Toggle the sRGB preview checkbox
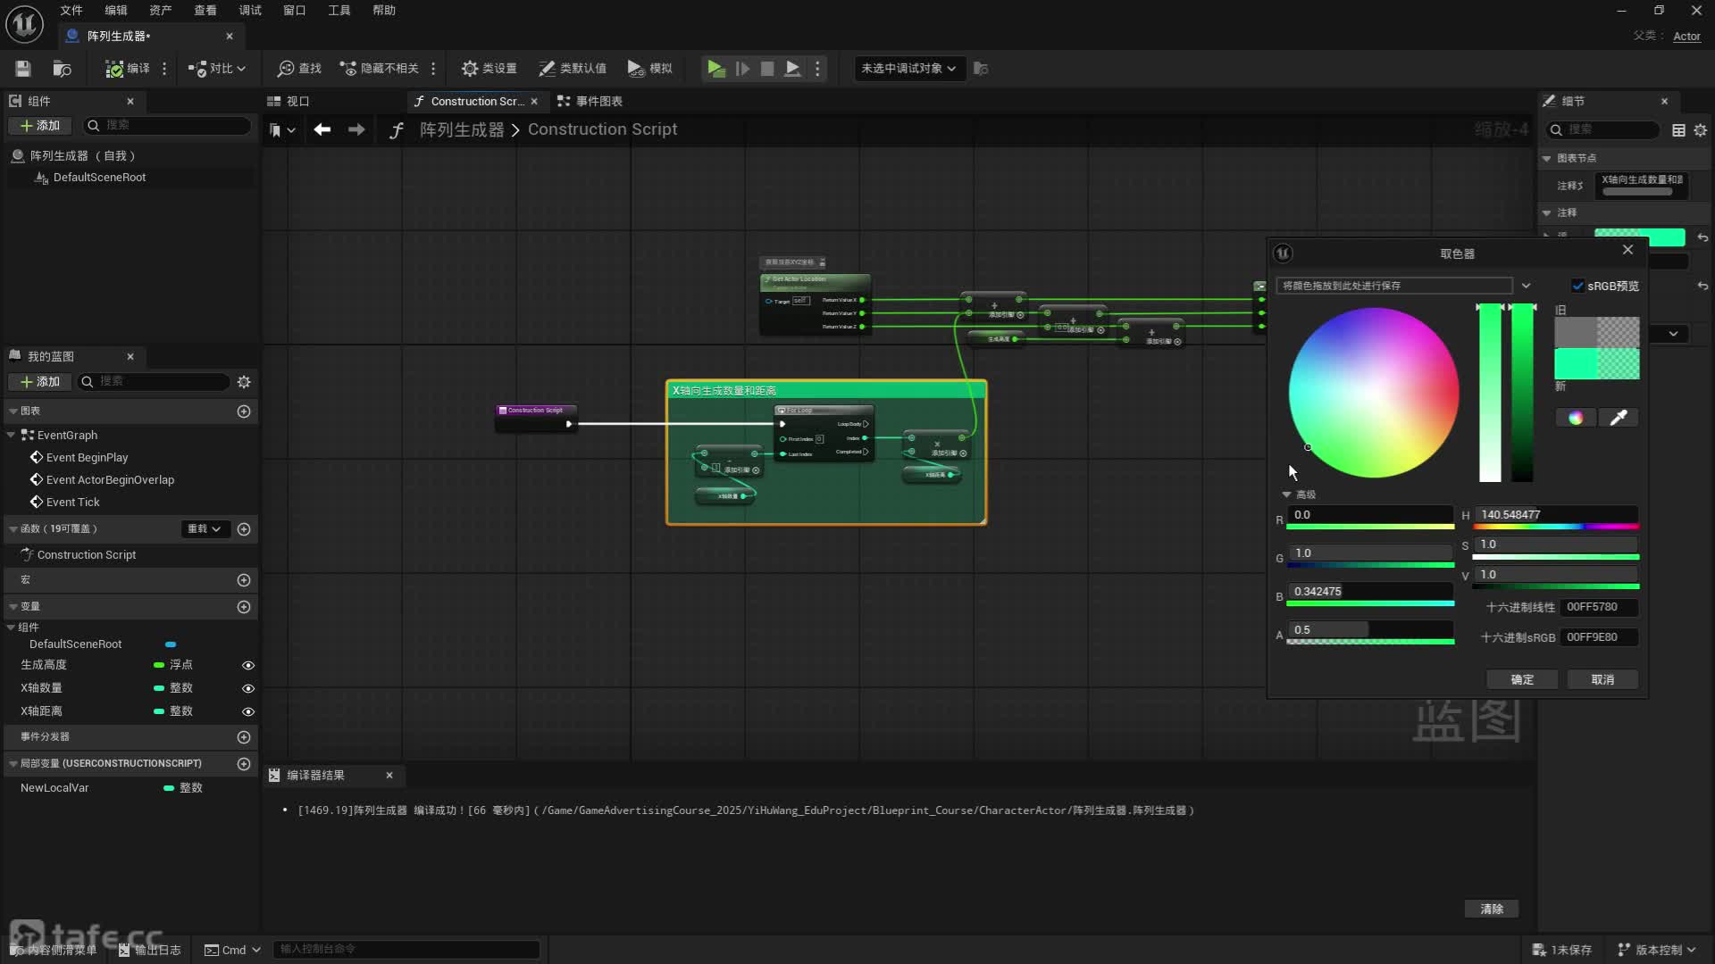The image size is (1715, 964). click(x=1577, y=286)
